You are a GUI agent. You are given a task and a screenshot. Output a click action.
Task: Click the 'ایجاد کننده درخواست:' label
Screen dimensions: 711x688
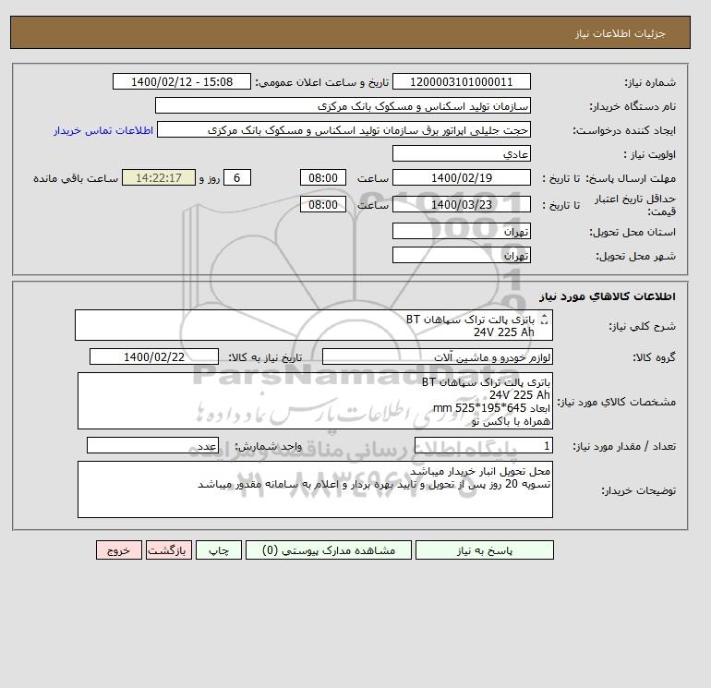(624, 130)
